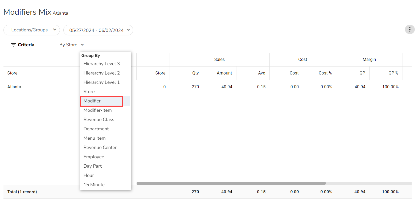Click the Criteria label
This screenshot has height=203, width=418.
26,45
